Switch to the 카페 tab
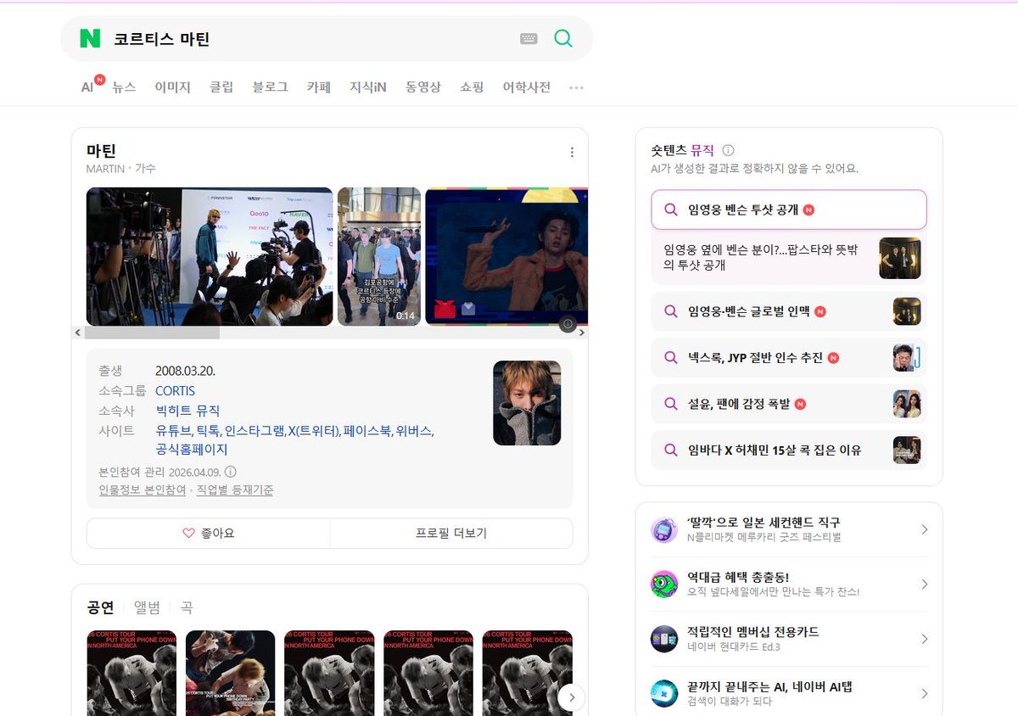1018x716 pixels. [x=319, y=87]
